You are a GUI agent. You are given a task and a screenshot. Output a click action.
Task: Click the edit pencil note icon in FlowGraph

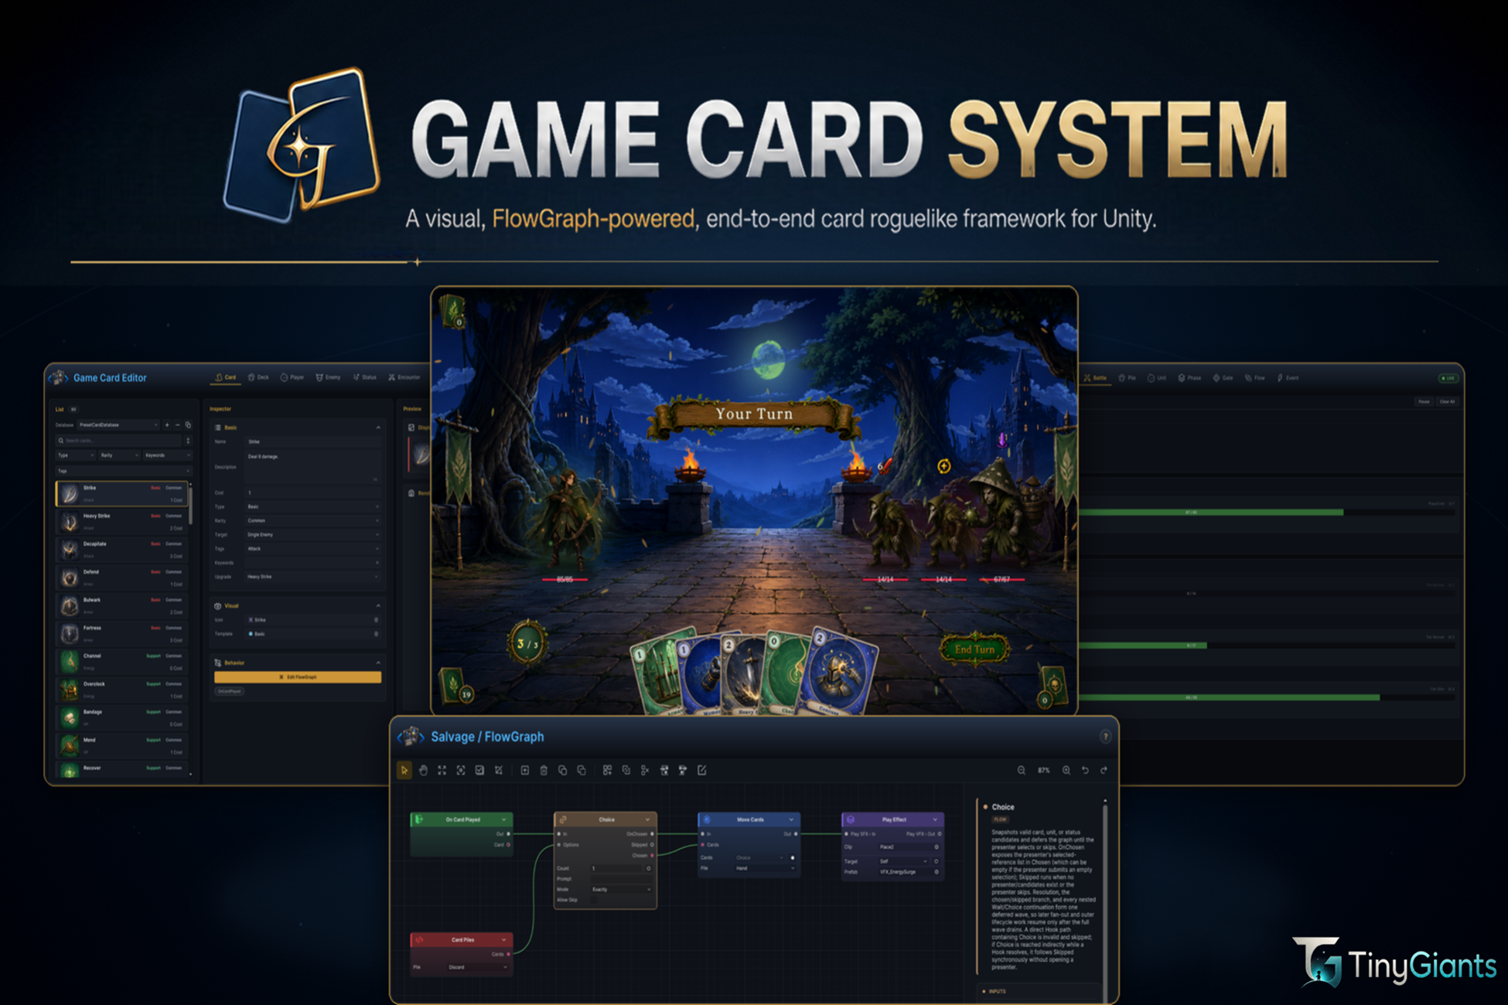pos(702,770)
